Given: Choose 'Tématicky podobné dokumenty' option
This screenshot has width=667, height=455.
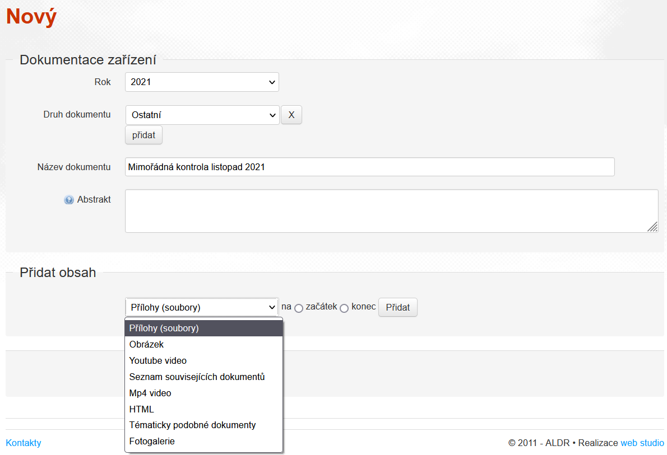Looking at the screenshot, I should pyautogui.click(x=192, y=425).
